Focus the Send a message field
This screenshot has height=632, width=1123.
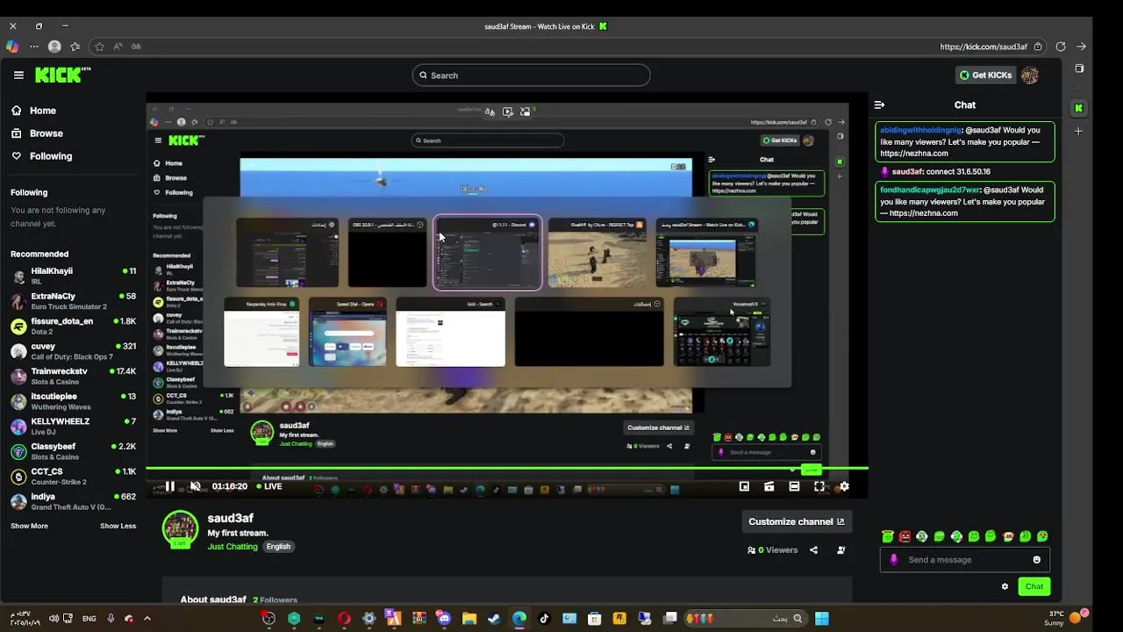pyautogui.click(x=965, y=560)
